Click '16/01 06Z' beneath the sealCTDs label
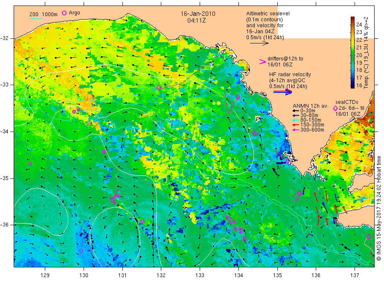 click(348, 114)
